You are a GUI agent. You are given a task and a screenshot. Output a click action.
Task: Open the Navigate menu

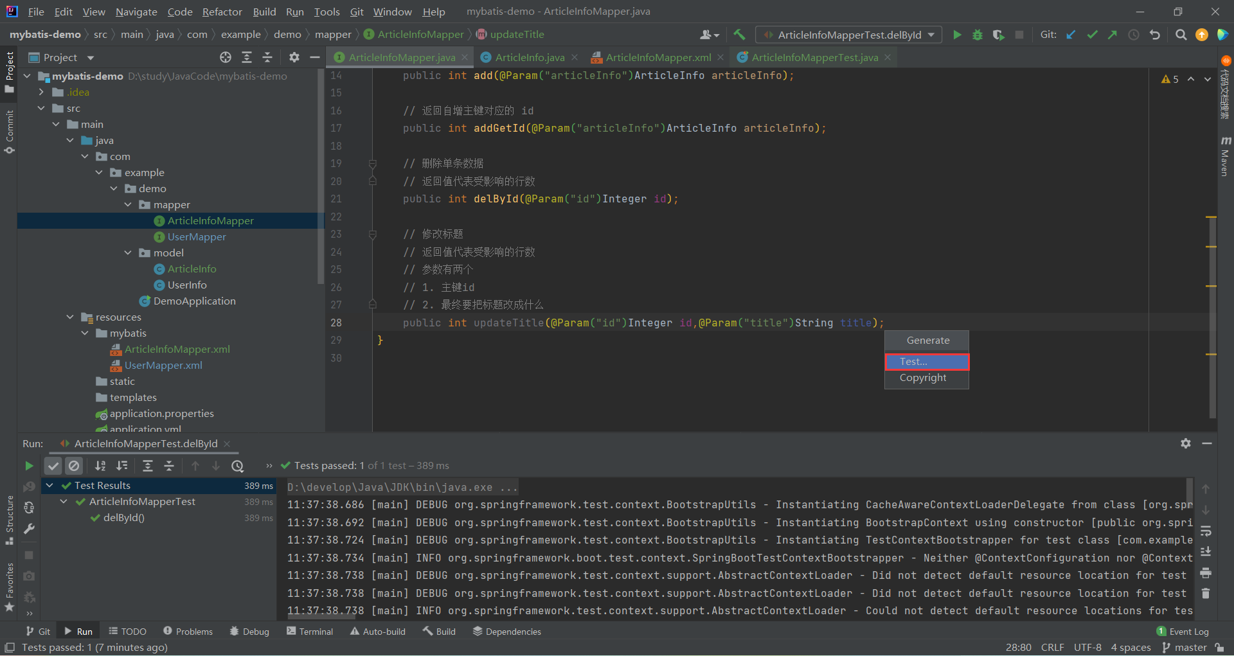coord(136,12)
